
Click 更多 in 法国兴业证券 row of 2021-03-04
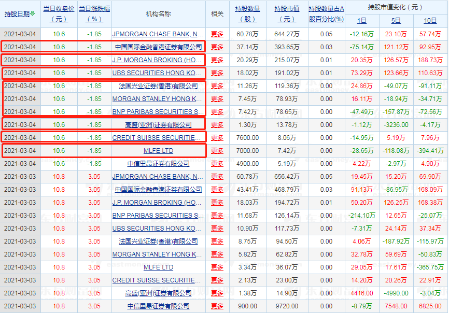(x=217, y=86)
